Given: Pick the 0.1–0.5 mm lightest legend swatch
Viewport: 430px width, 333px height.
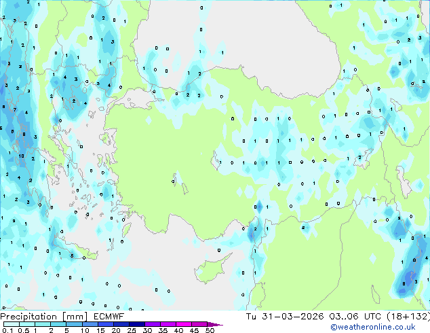Looking at the screenshot, I should pyautogui.click(x=12, y=324).
